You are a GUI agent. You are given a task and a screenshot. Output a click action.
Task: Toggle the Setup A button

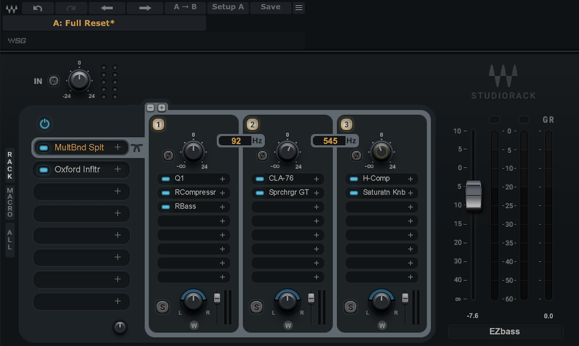(228, 7)
